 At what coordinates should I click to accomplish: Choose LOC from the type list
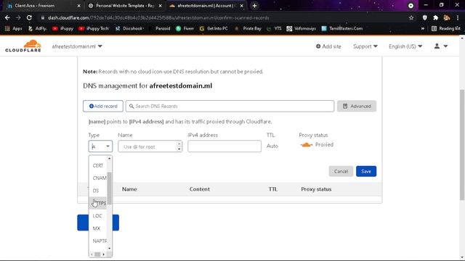tap(97, 216)
